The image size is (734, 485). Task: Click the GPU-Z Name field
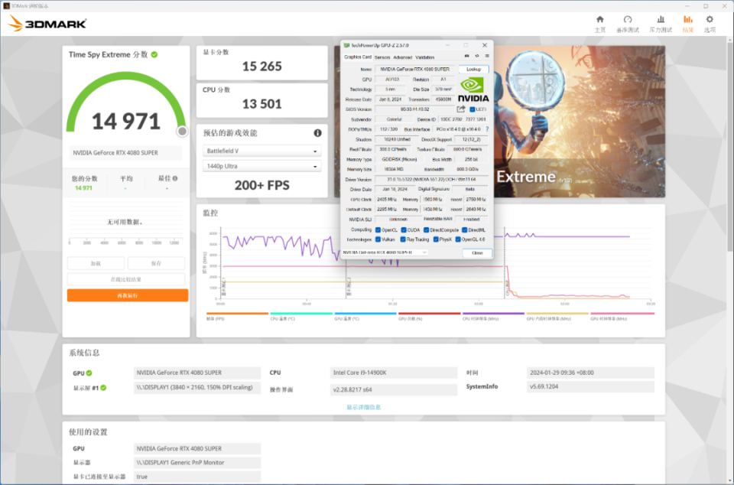pos(415,70)
